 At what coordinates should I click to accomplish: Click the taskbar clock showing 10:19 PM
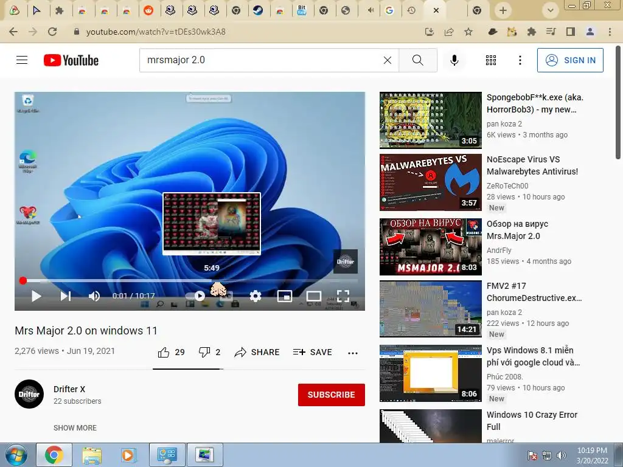point(592,455)
